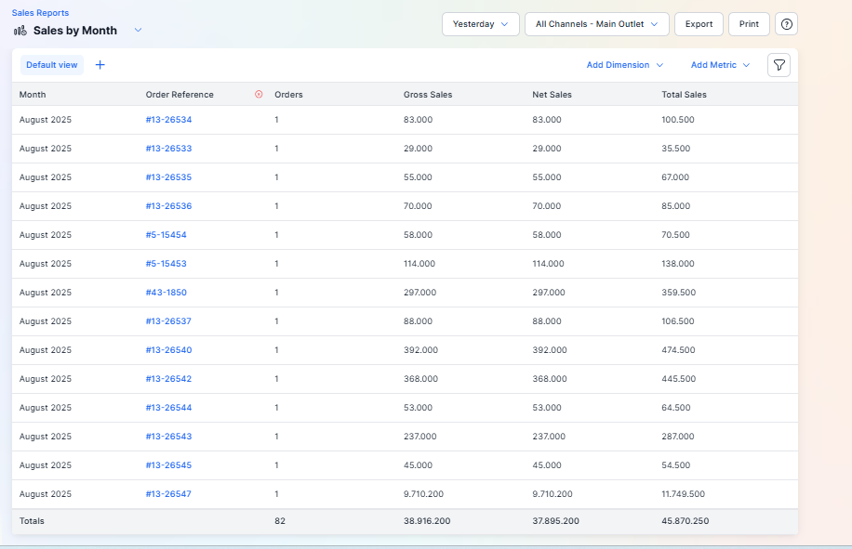Go to Sales Reports breadcrumb link
Screen dimensions: 852x549
pos(40,13)
